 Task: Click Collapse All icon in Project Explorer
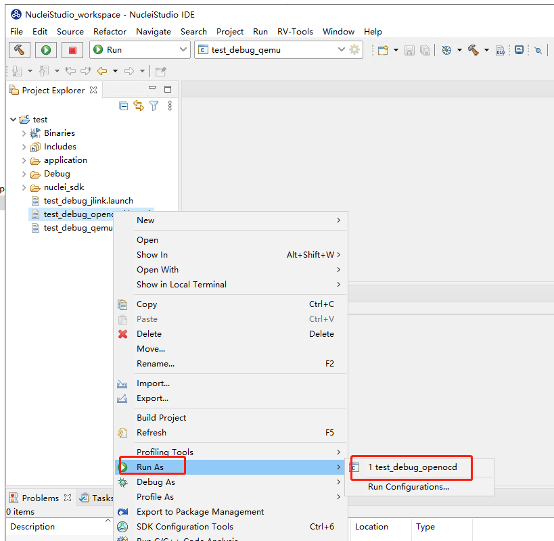coord(123,105)
